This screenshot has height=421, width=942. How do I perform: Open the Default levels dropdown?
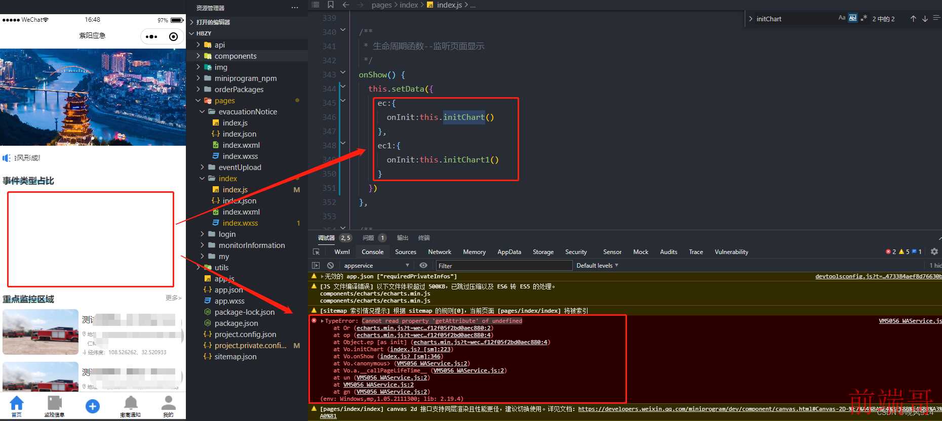[x=598, y=265]
